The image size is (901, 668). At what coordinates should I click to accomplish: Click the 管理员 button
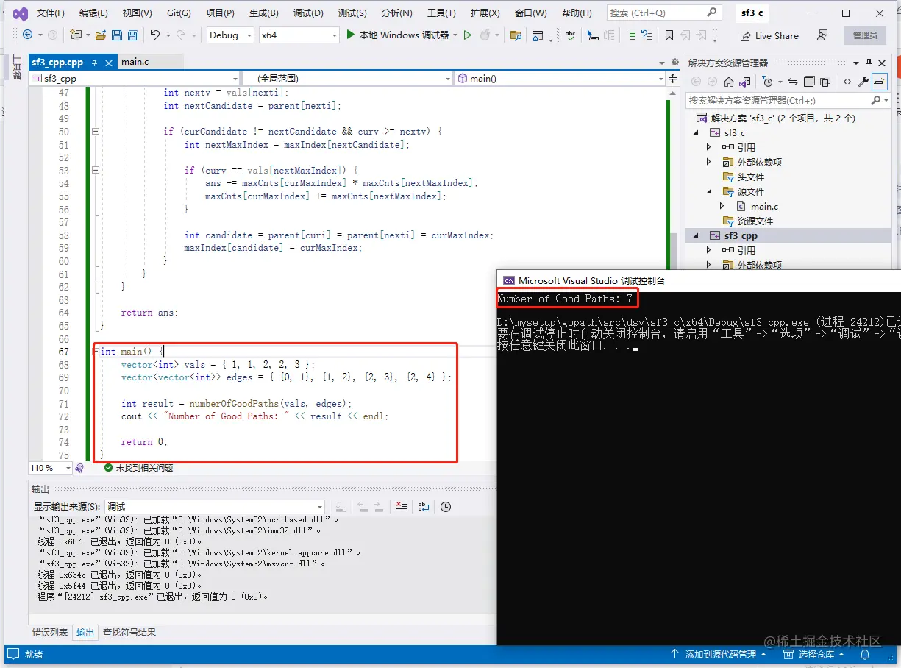coord(865,35)
